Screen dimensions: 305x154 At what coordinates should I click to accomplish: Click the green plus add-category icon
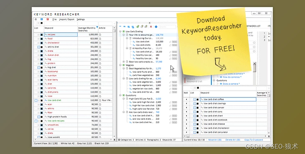138,27
